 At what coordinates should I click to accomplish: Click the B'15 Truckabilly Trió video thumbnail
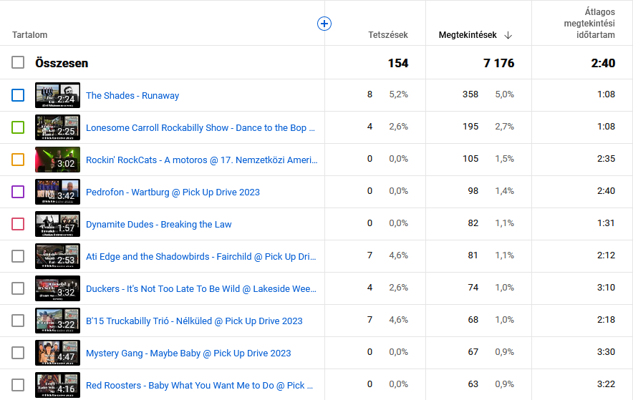click(x=57, y=321)
